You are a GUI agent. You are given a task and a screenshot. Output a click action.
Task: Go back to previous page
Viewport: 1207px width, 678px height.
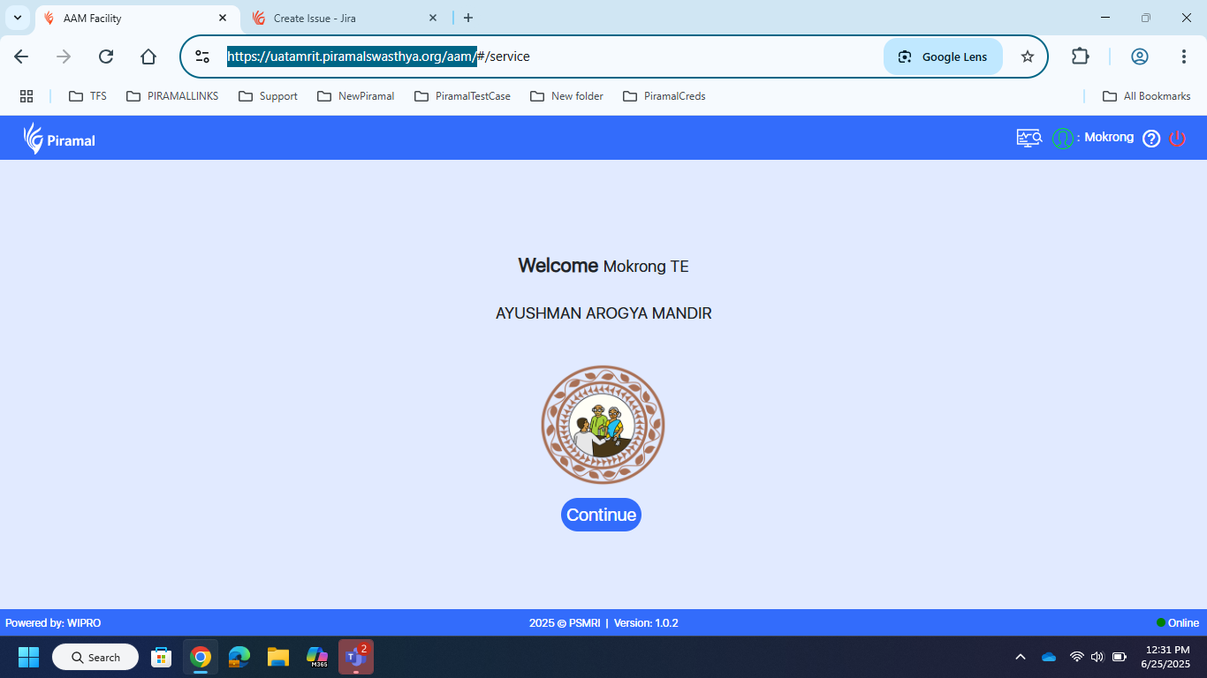[21, 56]
